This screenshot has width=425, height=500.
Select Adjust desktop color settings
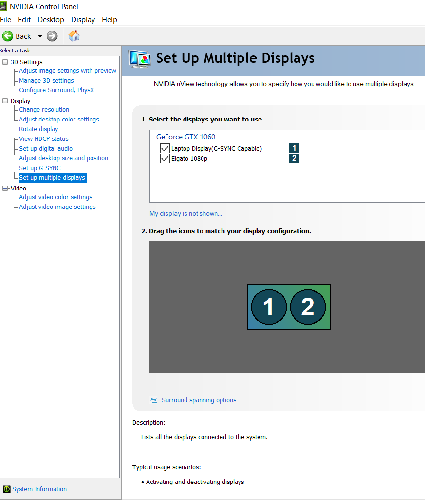59,120
